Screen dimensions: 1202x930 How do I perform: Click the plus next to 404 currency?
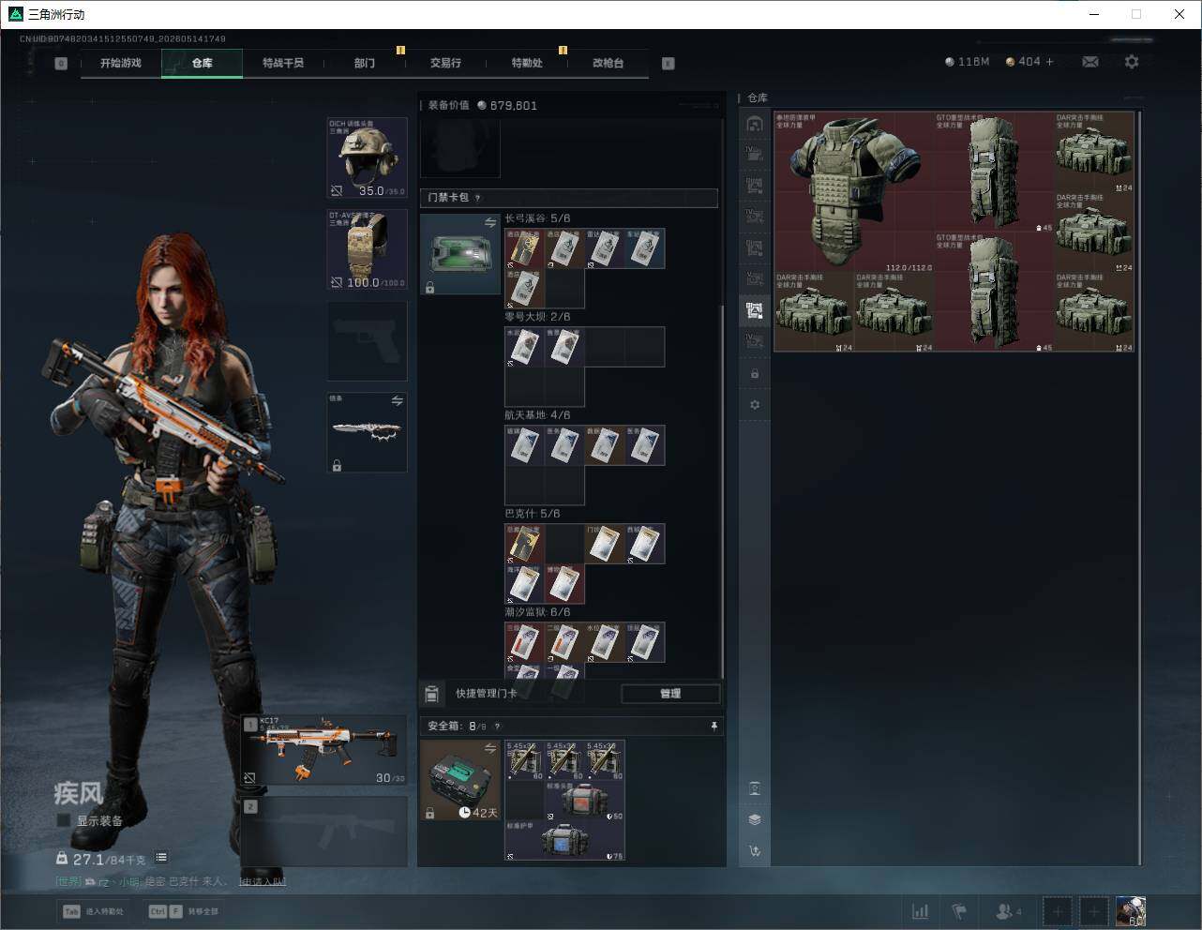[x=1049, y=62]
